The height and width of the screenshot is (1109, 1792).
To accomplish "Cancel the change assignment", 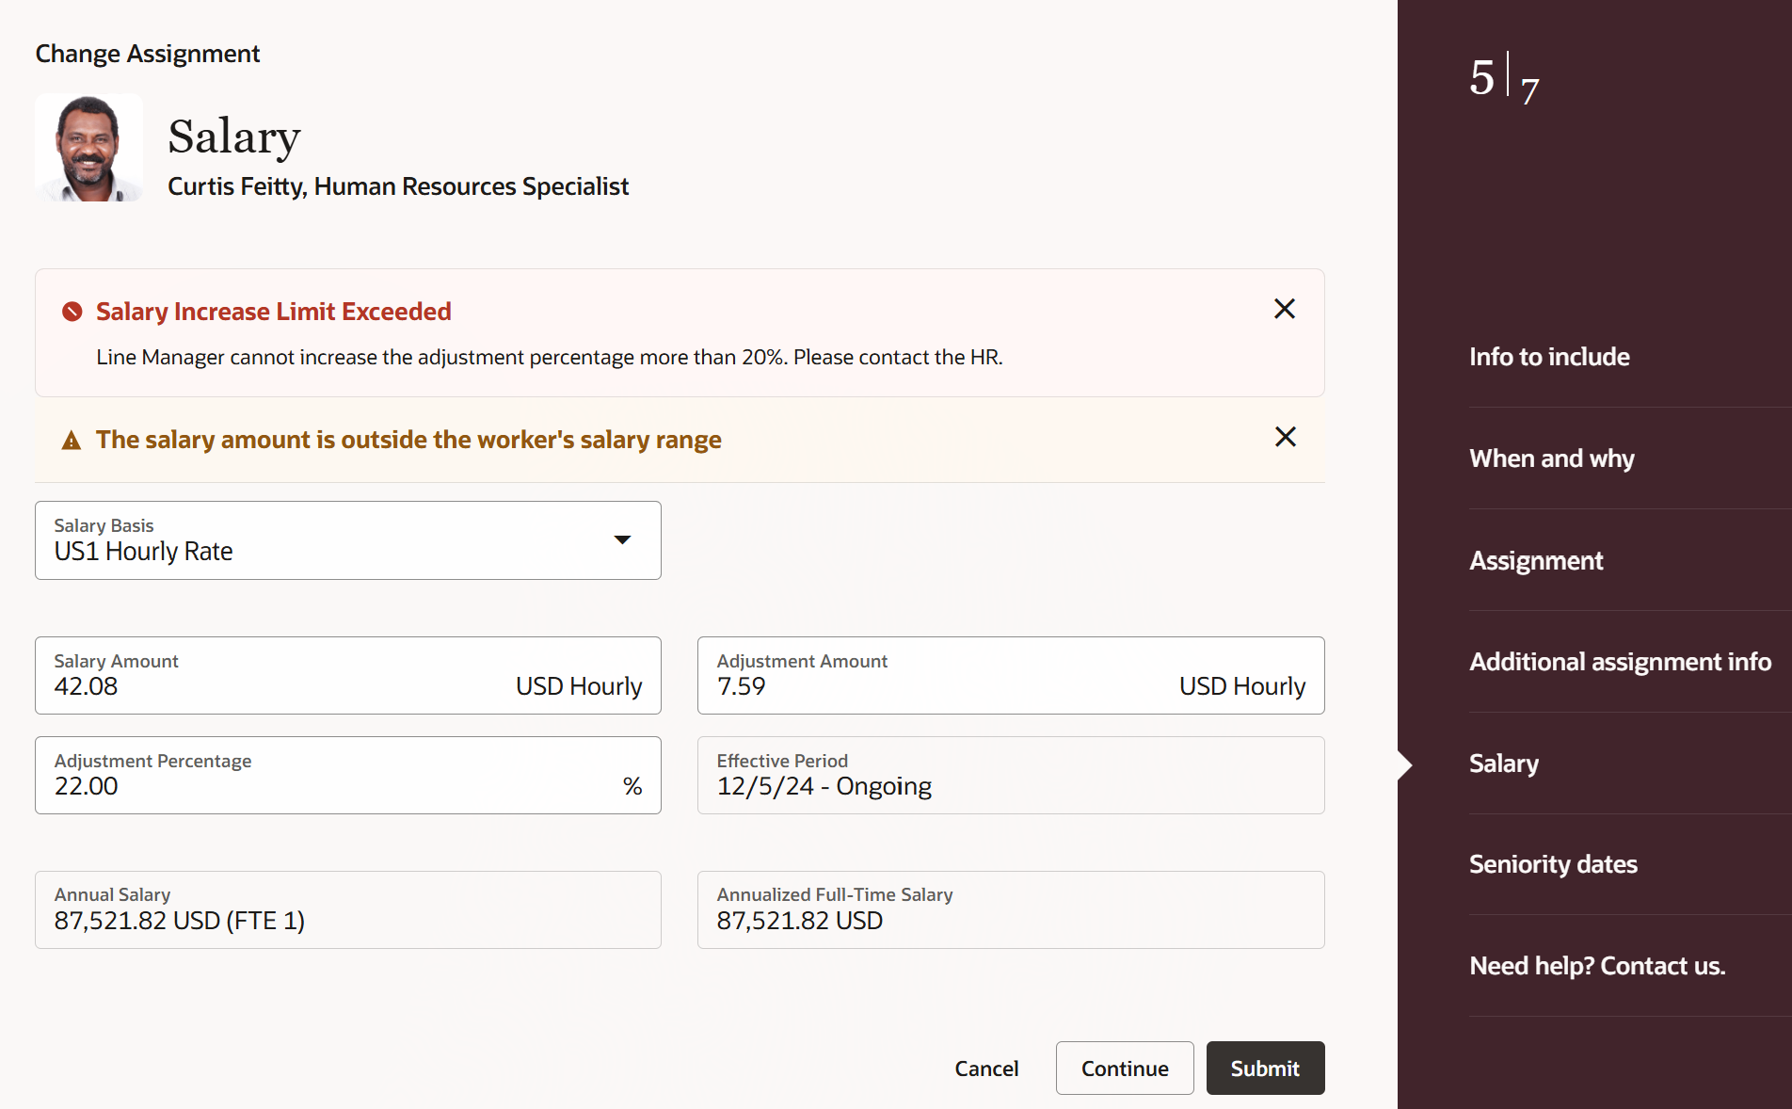I will 986,1069.
